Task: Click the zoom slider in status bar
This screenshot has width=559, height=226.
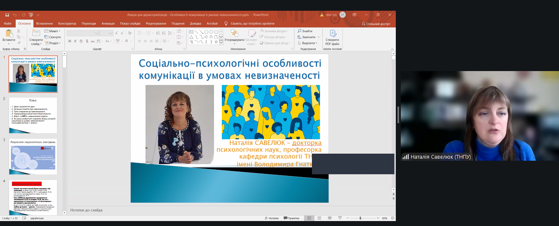Action: 360,218
